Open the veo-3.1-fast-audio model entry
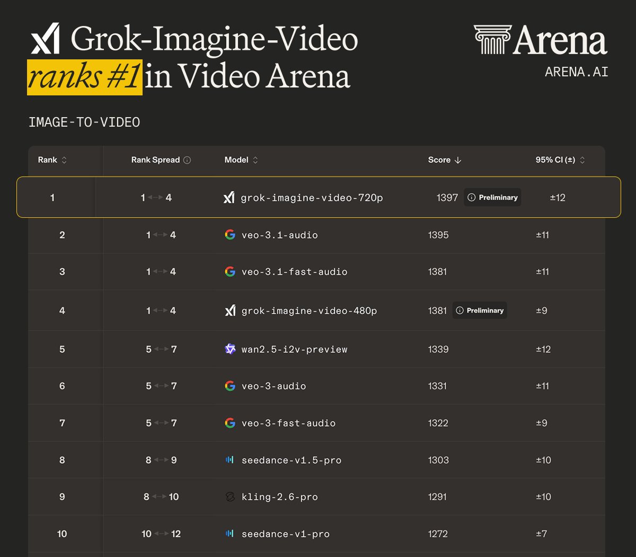Image resolution: width=636 pixels, height=557 pixels. click(295, 271)
